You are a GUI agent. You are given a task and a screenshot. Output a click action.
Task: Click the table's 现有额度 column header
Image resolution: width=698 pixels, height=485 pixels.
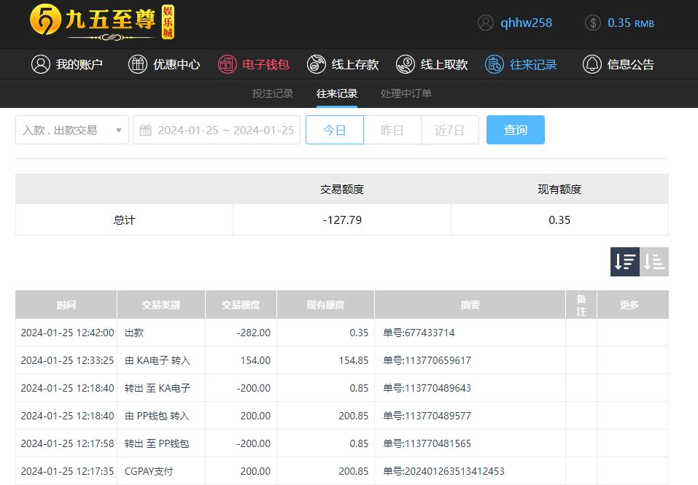point(325,305)
